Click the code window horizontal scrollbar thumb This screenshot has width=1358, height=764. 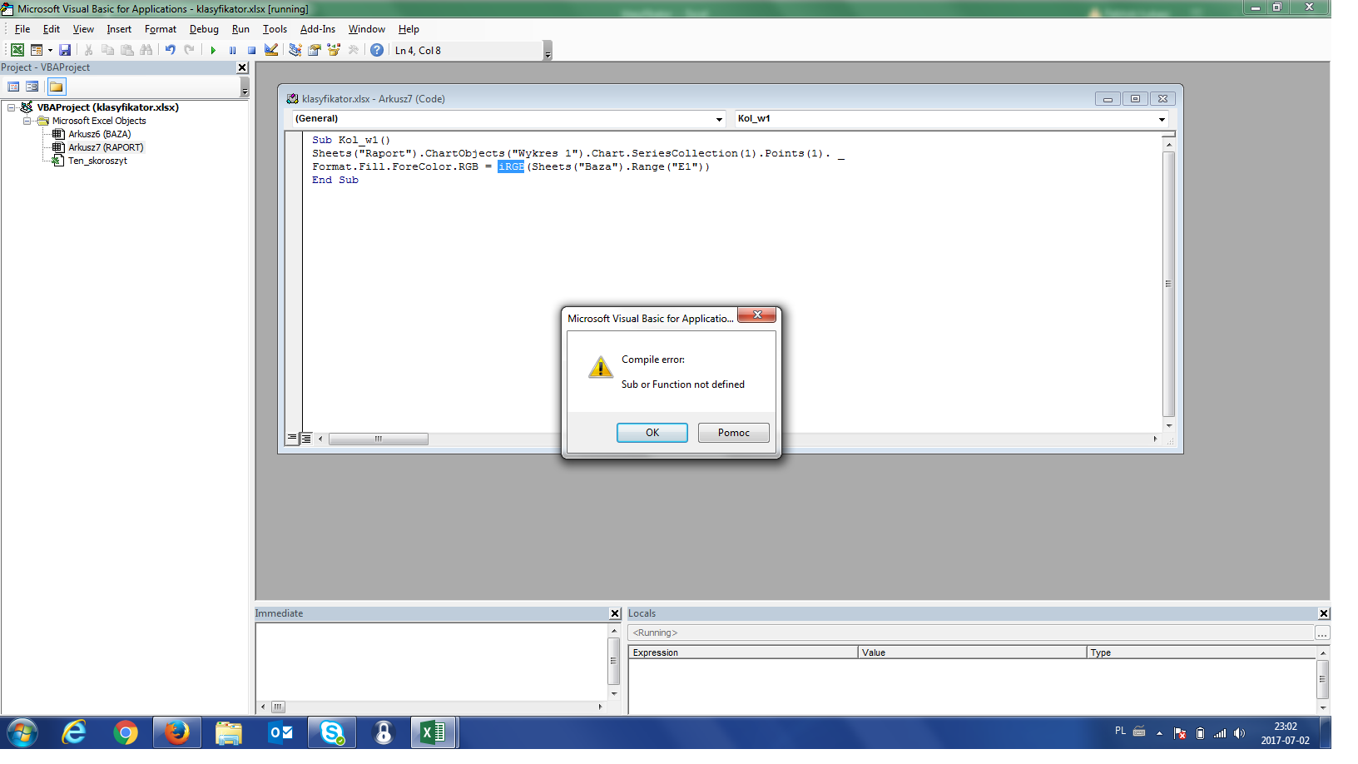click(379, 439)
